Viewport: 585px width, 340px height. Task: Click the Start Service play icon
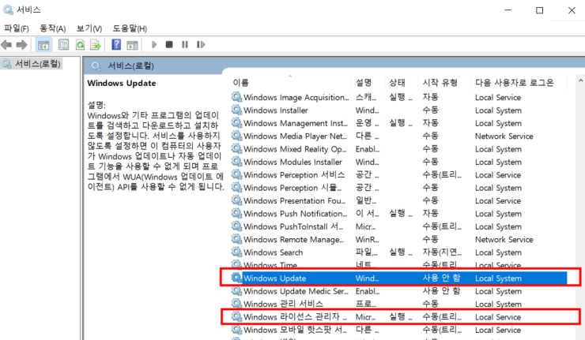click(x=154, y=45)
